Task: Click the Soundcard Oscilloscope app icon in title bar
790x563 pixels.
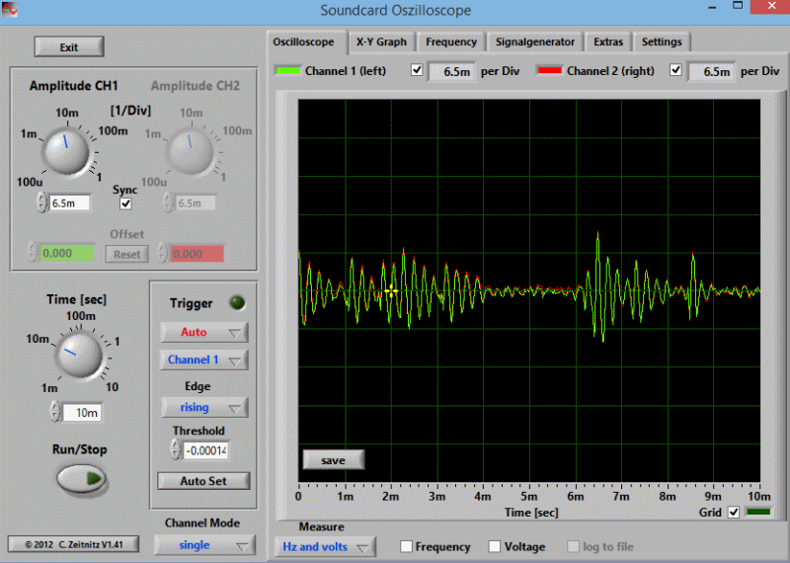Action: 9,9
